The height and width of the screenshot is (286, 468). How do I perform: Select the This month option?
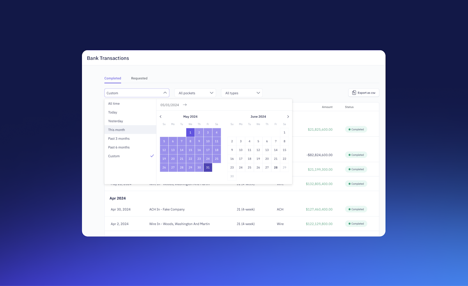[116, 130]
